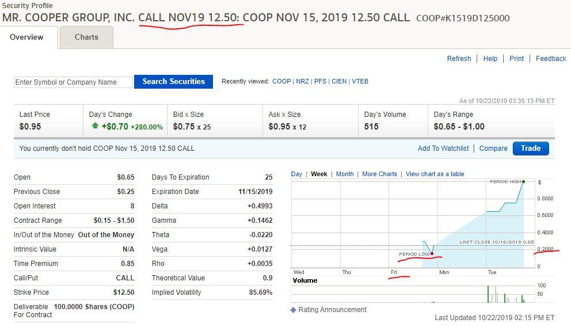Switch to the Charts tab

pos(86,37)
